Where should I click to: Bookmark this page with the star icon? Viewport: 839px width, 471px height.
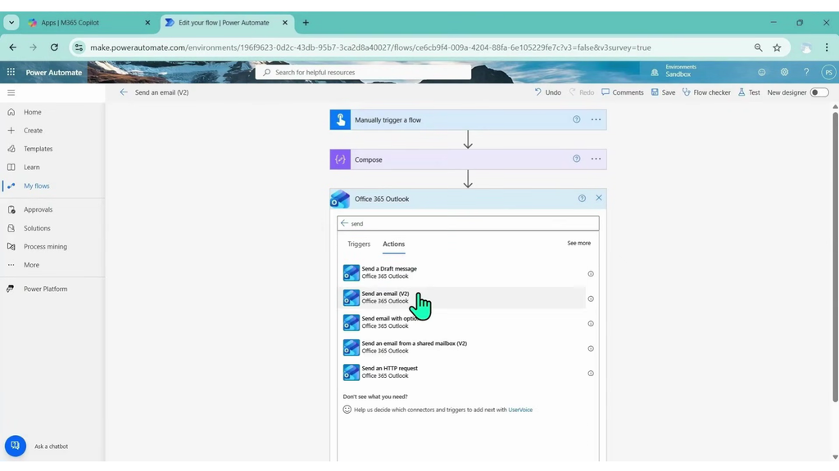pos(777,47)
